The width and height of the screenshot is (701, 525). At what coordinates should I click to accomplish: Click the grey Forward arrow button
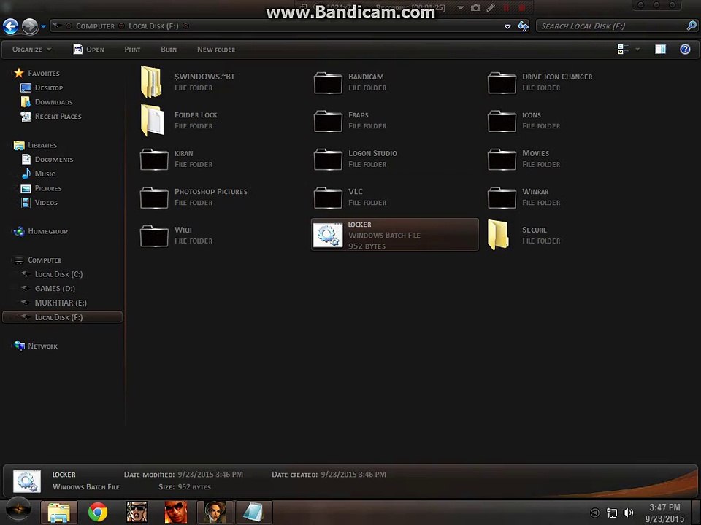point(30,26)
